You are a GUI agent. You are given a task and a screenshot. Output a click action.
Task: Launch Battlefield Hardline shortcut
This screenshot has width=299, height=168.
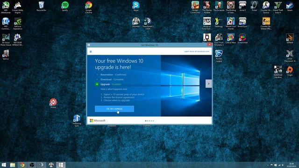[x=278, y=72]
